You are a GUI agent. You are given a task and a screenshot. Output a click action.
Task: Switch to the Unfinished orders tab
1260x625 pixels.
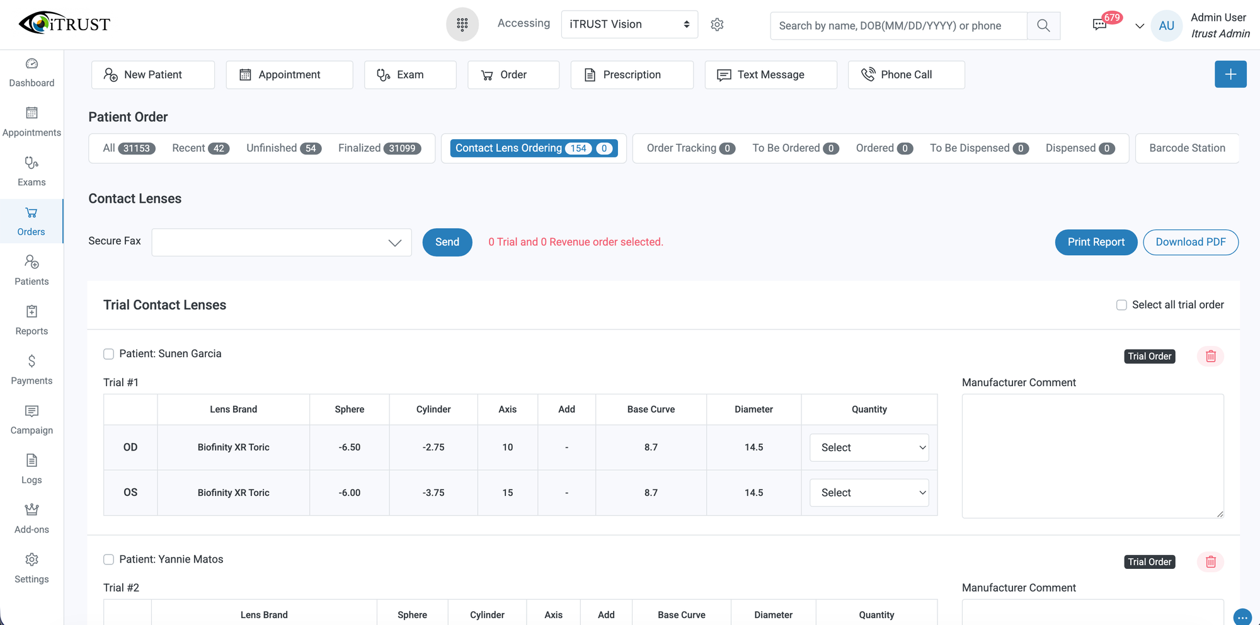click(x=283, y=148)
